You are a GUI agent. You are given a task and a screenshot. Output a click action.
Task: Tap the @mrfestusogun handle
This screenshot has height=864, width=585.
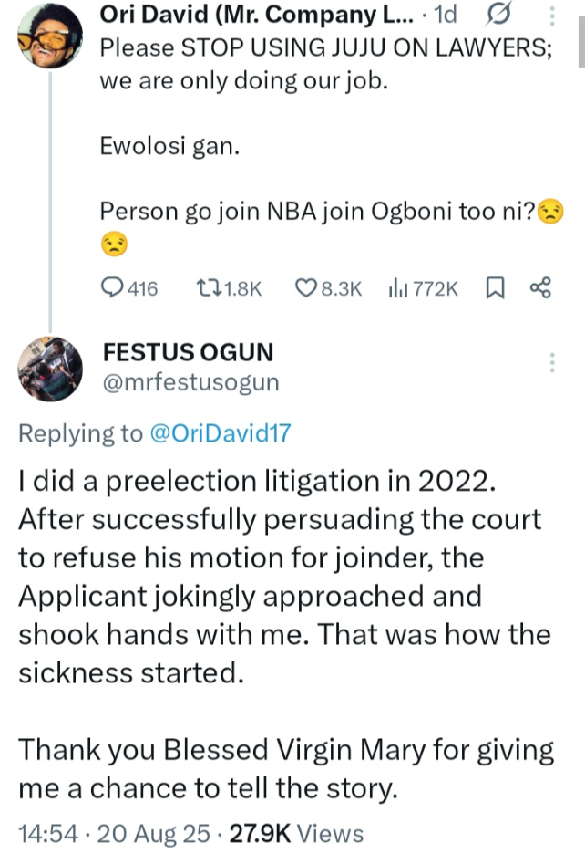[x=190, y=381]
